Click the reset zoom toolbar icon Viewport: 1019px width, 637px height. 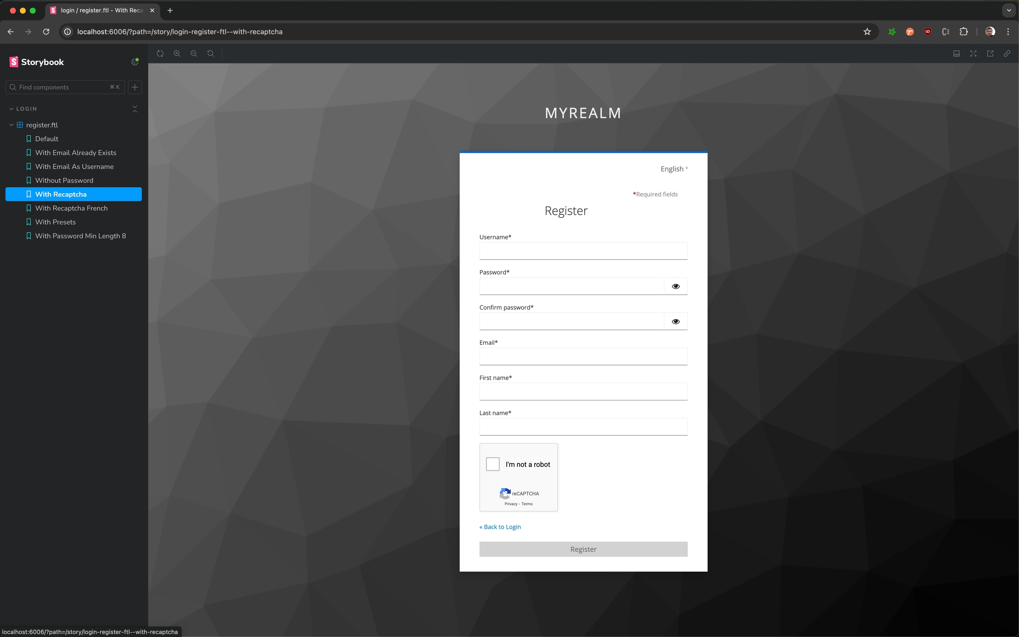(211, 53)
